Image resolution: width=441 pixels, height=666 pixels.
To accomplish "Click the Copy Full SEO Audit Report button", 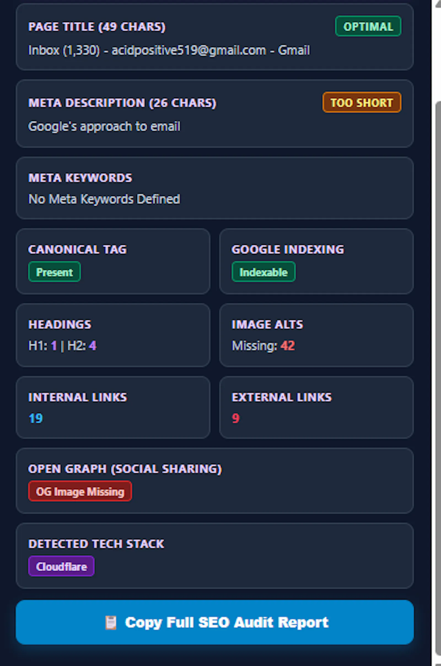I will click(x=215, y=622).
